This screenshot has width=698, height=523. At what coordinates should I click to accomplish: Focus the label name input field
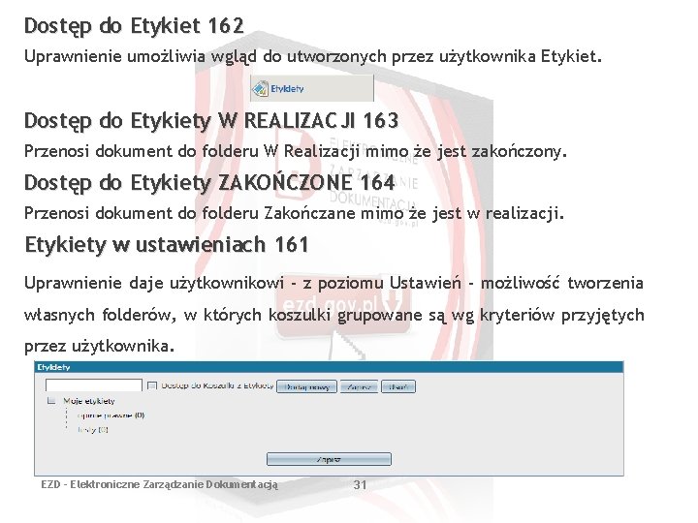pyautogui.click(x=94, y=385)
